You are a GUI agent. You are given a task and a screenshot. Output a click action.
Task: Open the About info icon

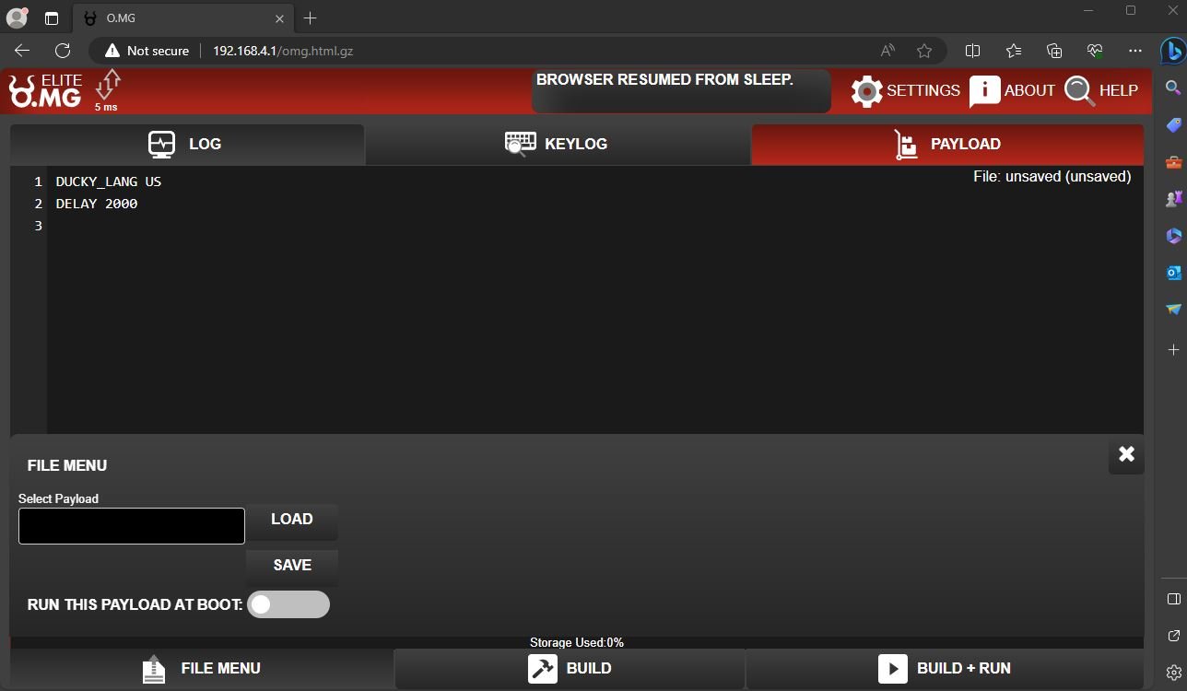click(x=984, y=90)
